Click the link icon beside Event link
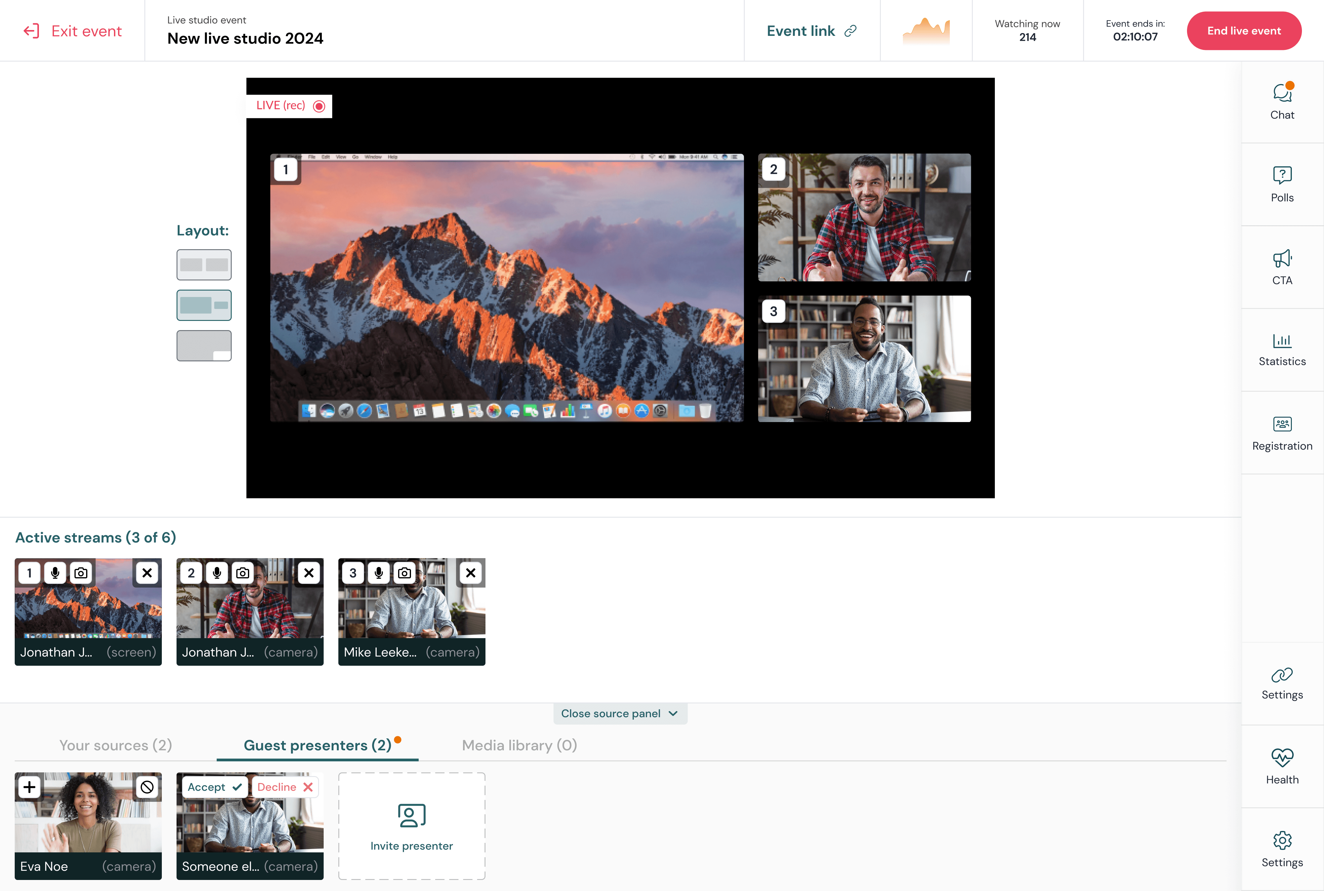Image resolution: width=1324 pixels, height=891 pixels. tap(850, 31)
